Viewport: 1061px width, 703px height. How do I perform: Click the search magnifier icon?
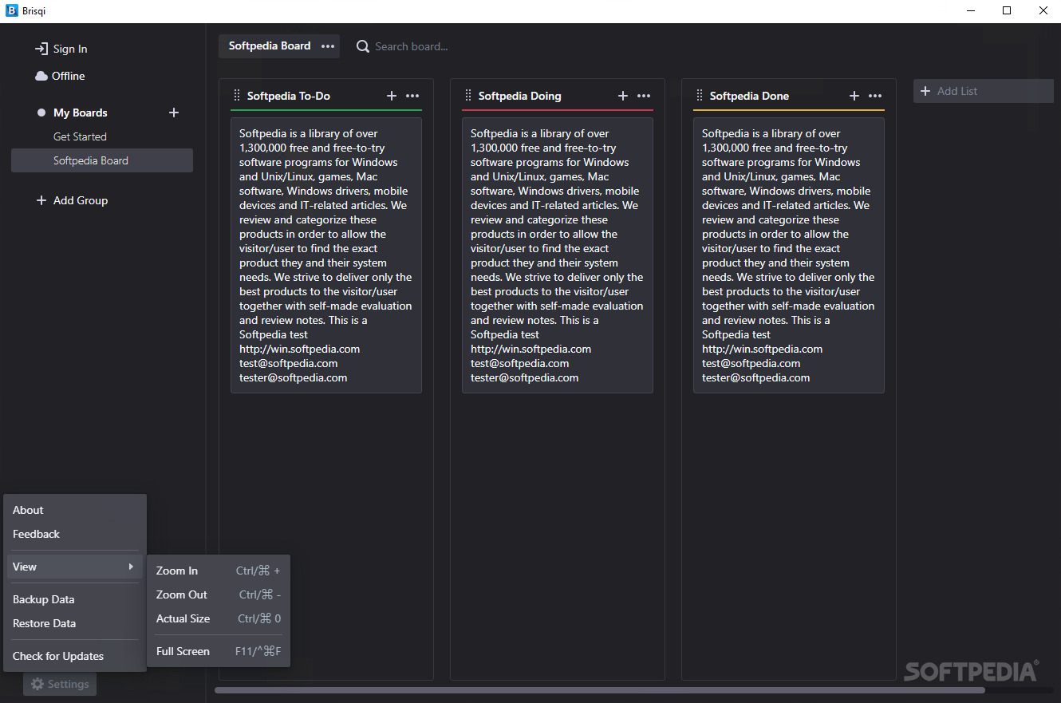click(363, 46)
